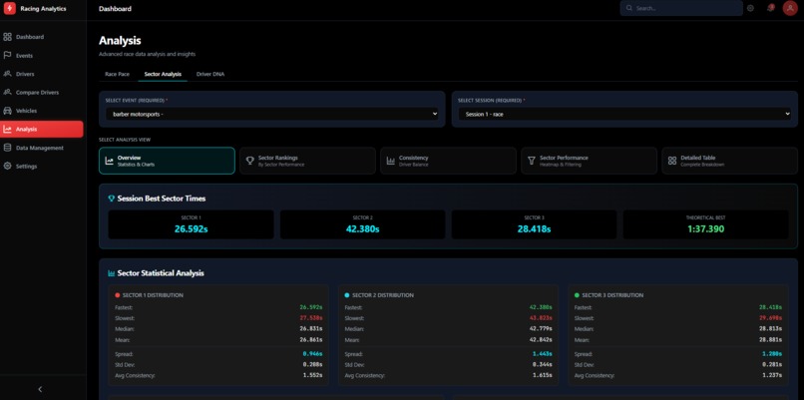Viewport: 804px width, 400px height.
Task: Click Sector 2 median value 42.779s
Action: point(541,329)
